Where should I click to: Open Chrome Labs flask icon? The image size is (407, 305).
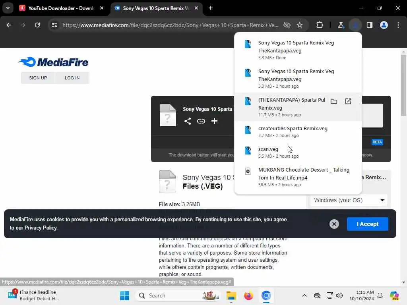click(x=341, y=25)
